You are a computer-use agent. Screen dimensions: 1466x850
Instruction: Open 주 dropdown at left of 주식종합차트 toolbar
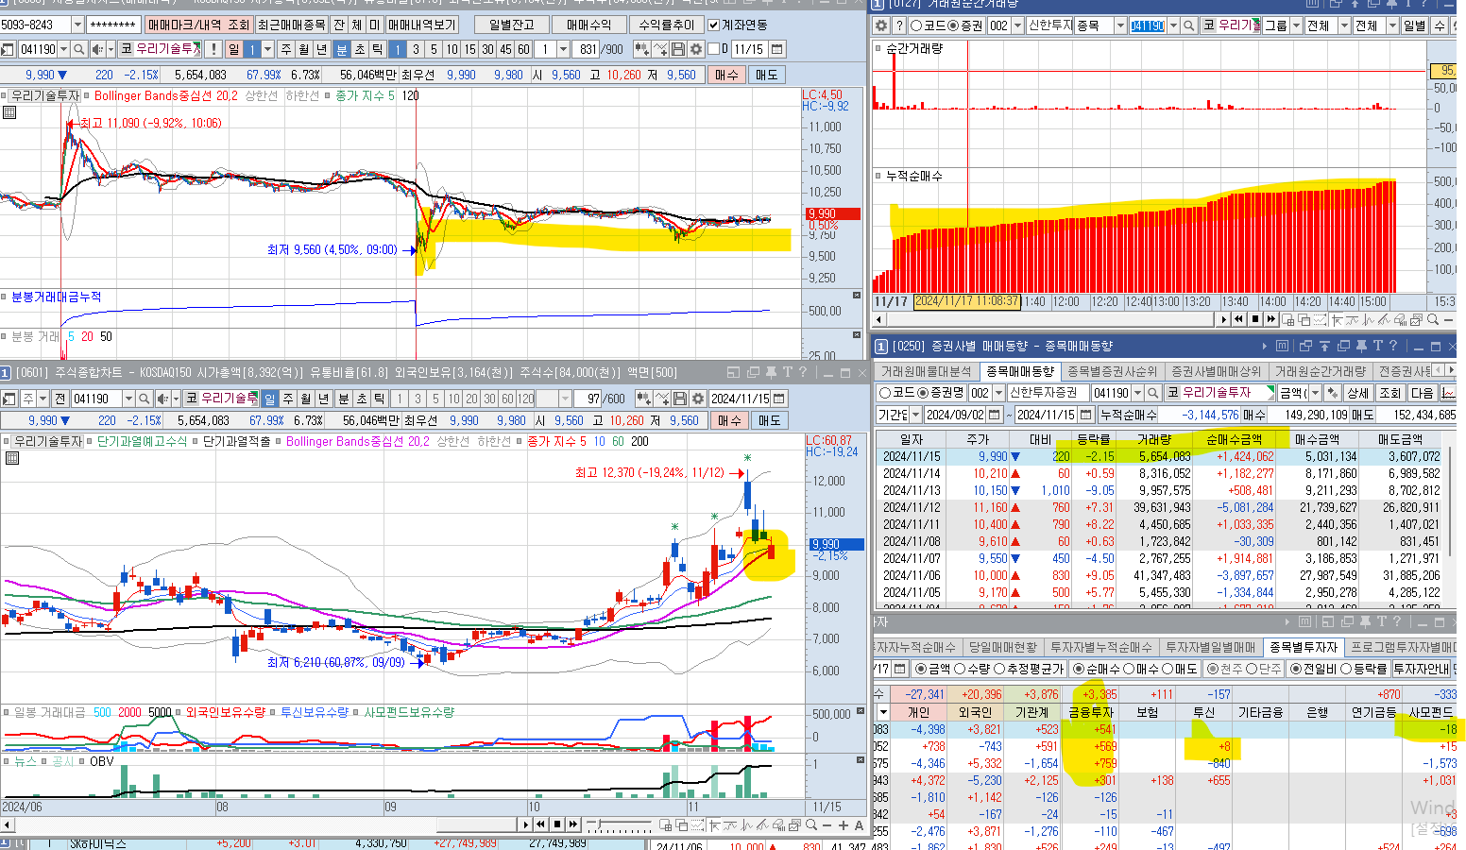click(43, 399)
